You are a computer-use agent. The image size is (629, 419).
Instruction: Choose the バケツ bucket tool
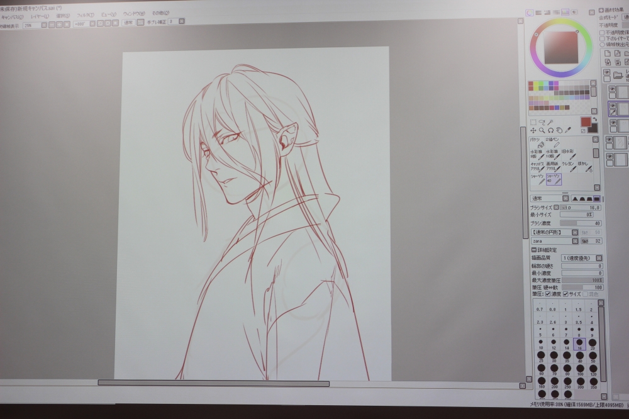click(537, 142)
